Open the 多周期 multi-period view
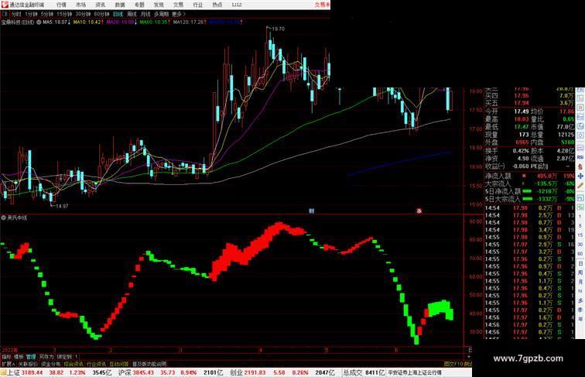Image resolution: width=585 pixels, height=377 pixels. 161,14
